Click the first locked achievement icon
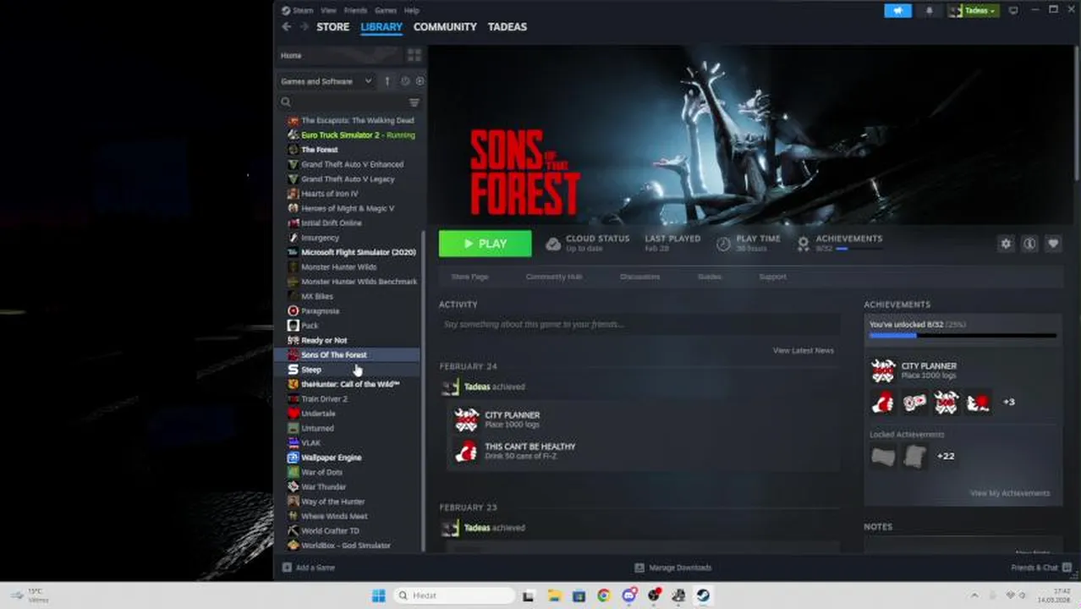This screenshot has height=609, width=1081. [883, 456]
